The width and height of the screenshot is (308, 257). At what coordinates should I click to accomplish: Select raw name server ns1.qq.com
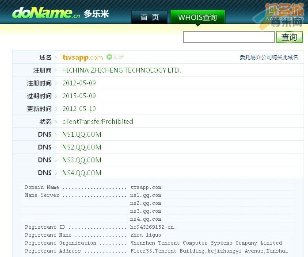(x=145, y=195)
